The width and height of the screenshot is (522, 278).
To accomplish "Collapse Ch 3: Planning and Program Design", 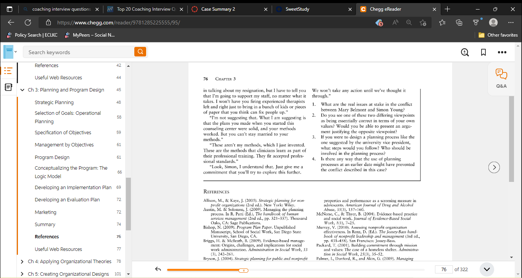I will 23,90.
